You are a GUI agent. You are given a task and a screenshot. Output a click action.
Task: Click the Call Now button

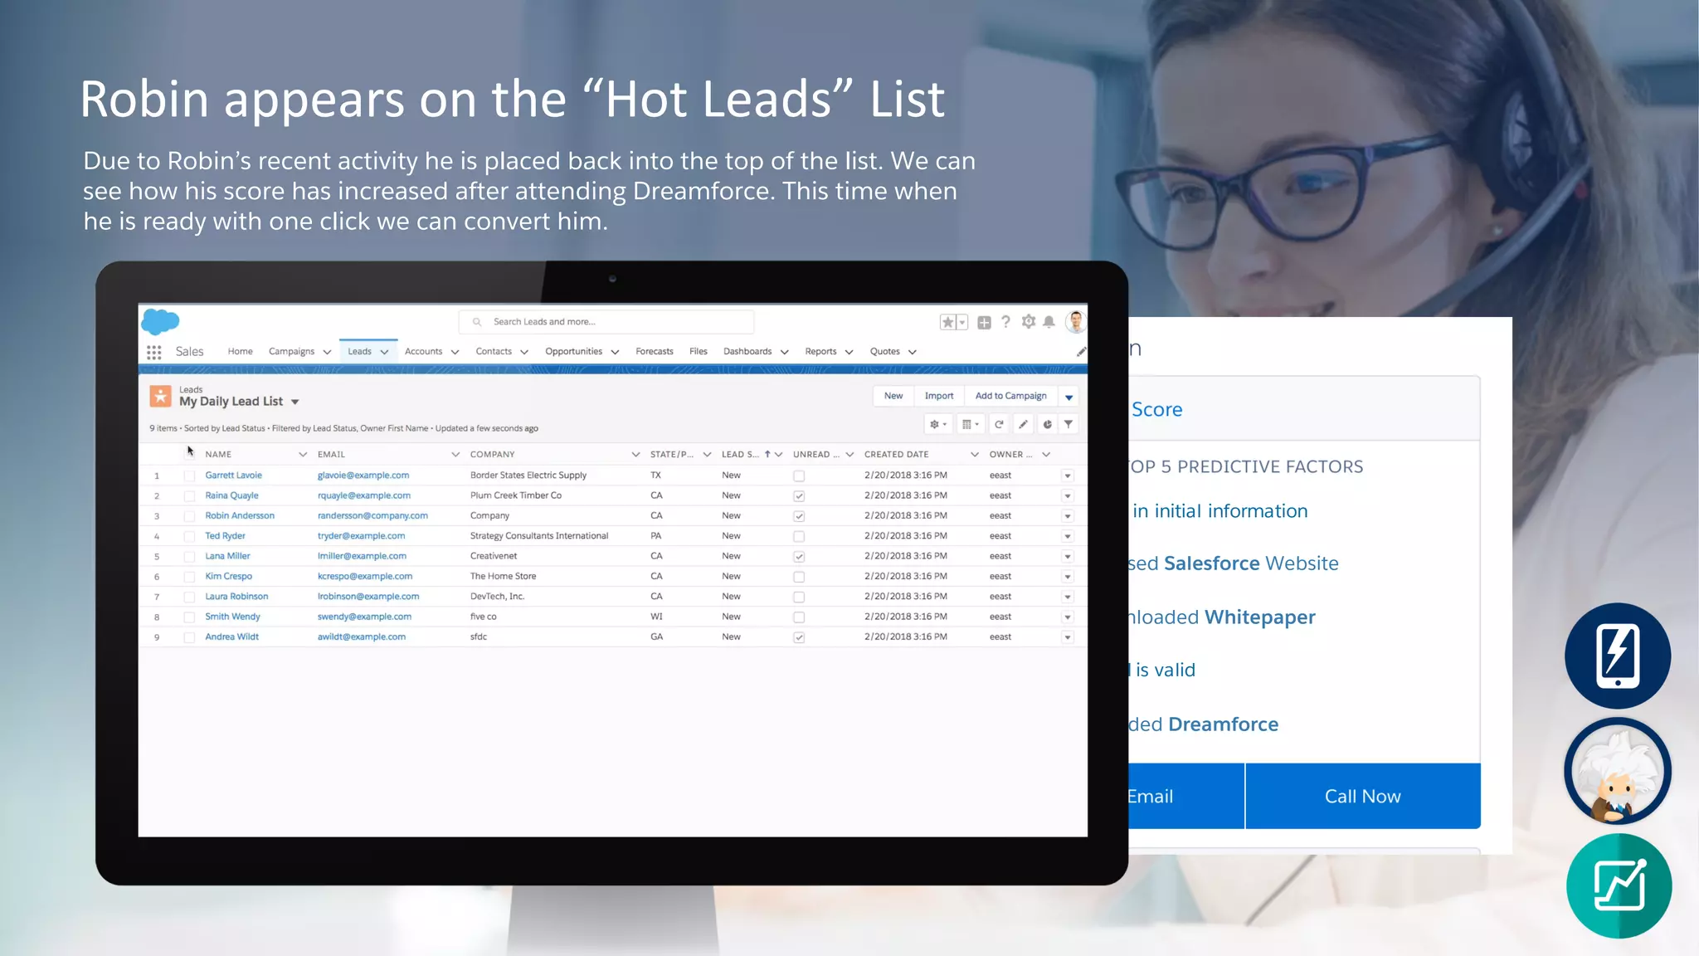coord(1363,796)
